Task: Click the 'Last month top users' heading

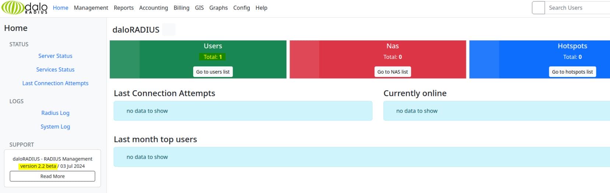Action: pos(155,140)
